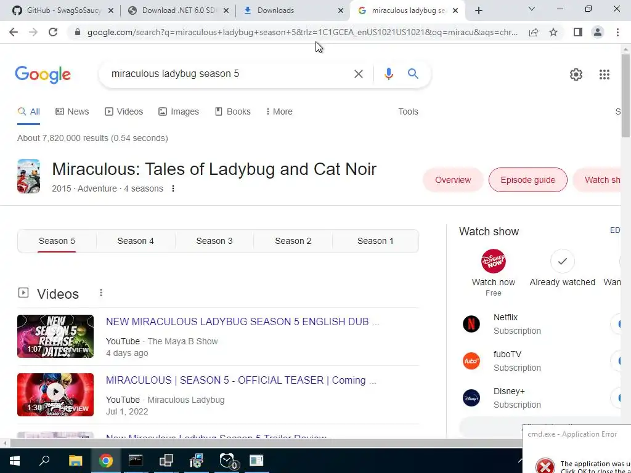Close the miraculous ladybug search tab
This screenshot has height=473, width=631.
pos(455,10)
